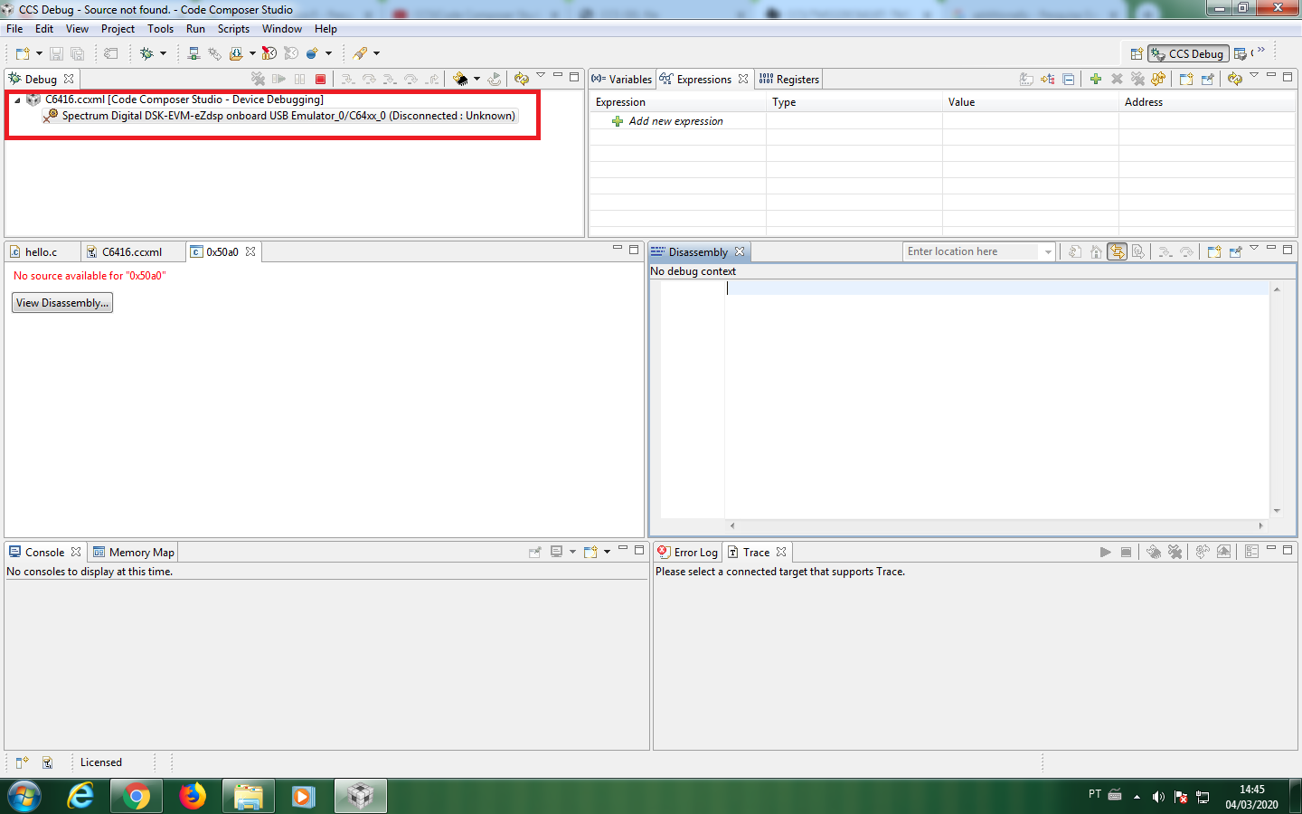
Task: Select the C6416.ccxml editor tab
Action: coord(132,252)
